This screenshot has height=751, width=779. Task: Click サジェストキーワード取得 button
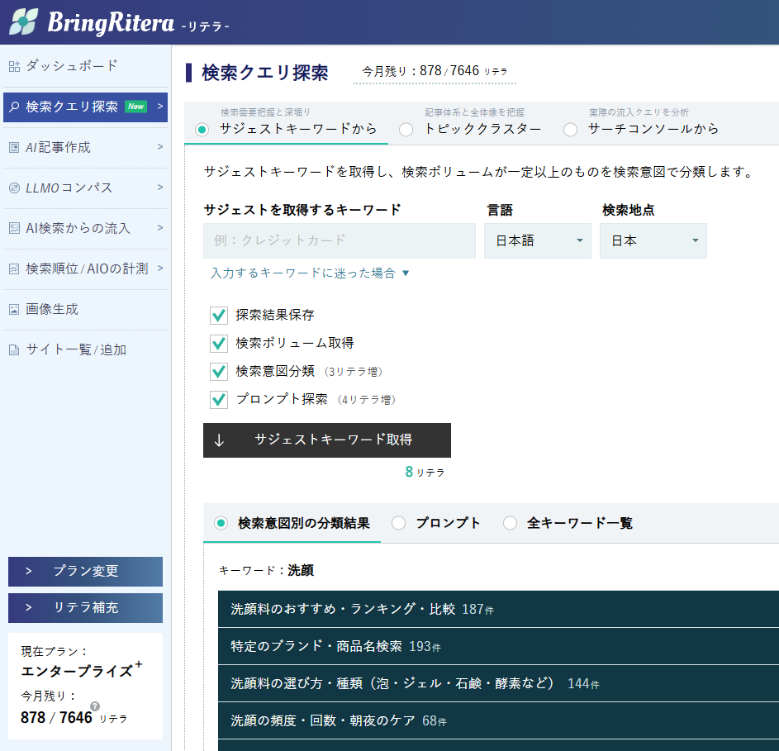tap(327, 440)
